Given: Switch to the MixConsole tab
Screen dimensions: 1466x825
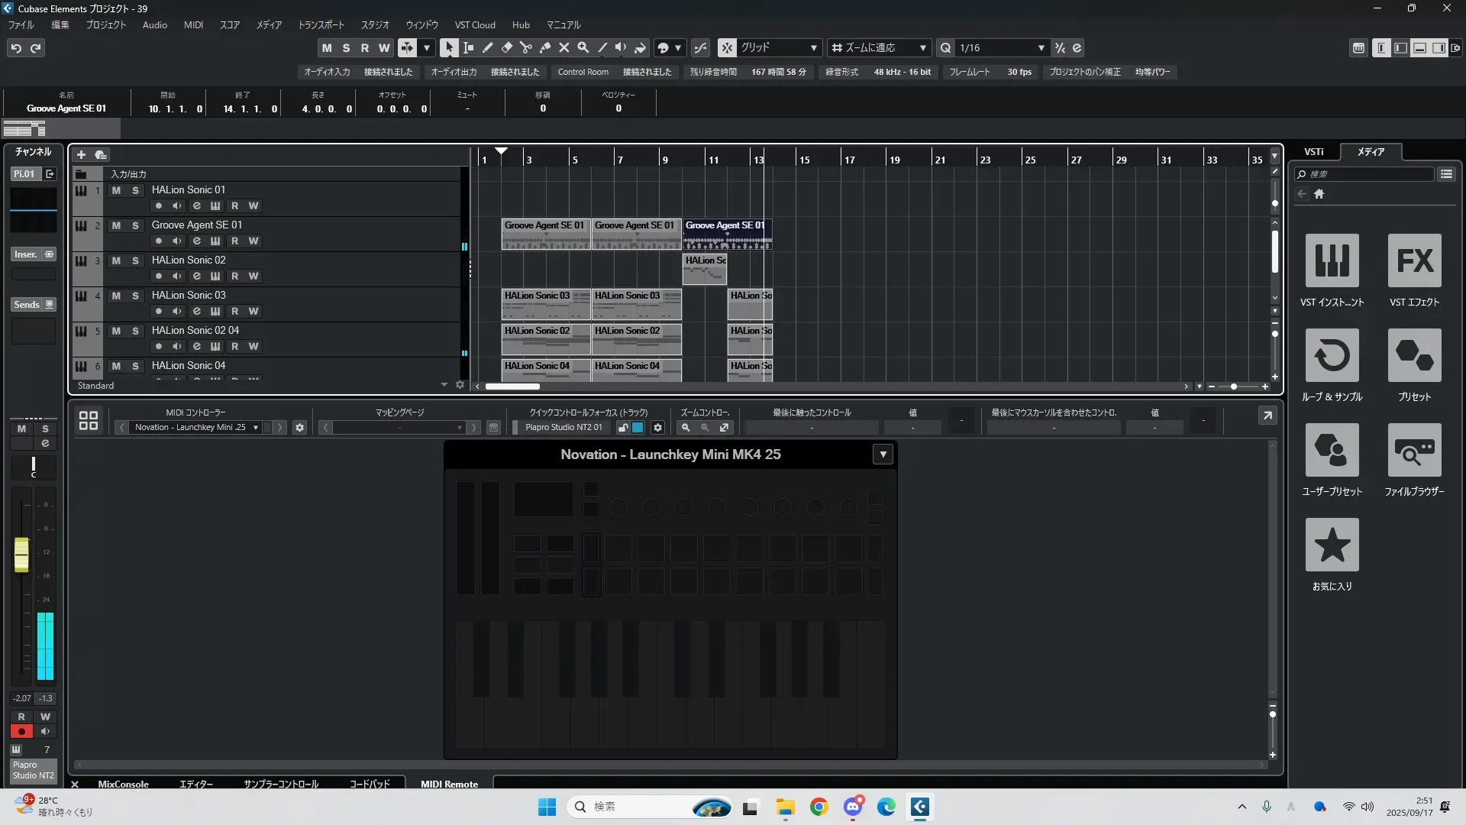Looking at the screenshot, I should tap(123, 784).
